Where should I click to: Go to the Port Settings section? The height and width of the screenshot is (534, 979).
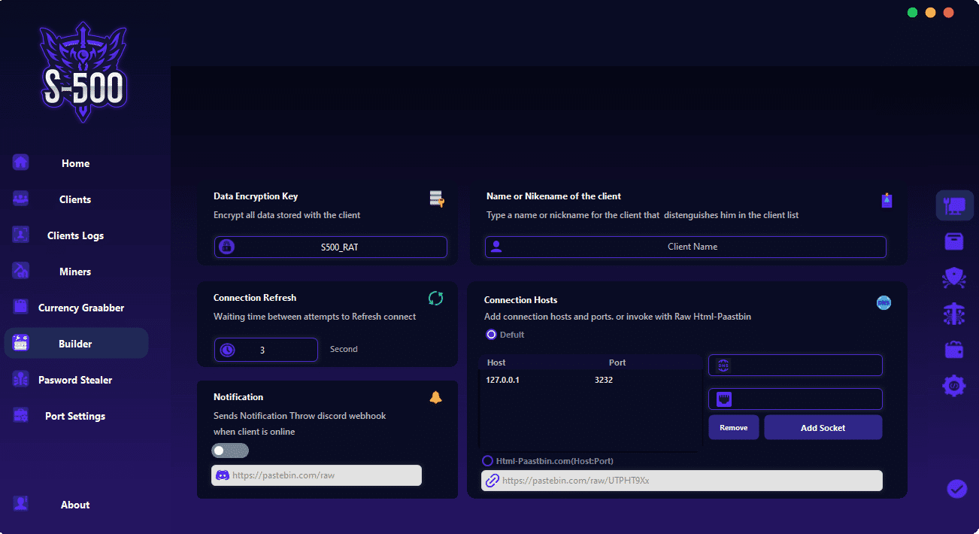click(76, 416)
